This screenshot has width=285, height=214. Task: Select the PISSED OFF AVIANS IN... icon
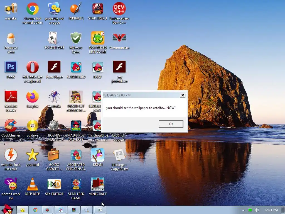(x=76, y=101)
